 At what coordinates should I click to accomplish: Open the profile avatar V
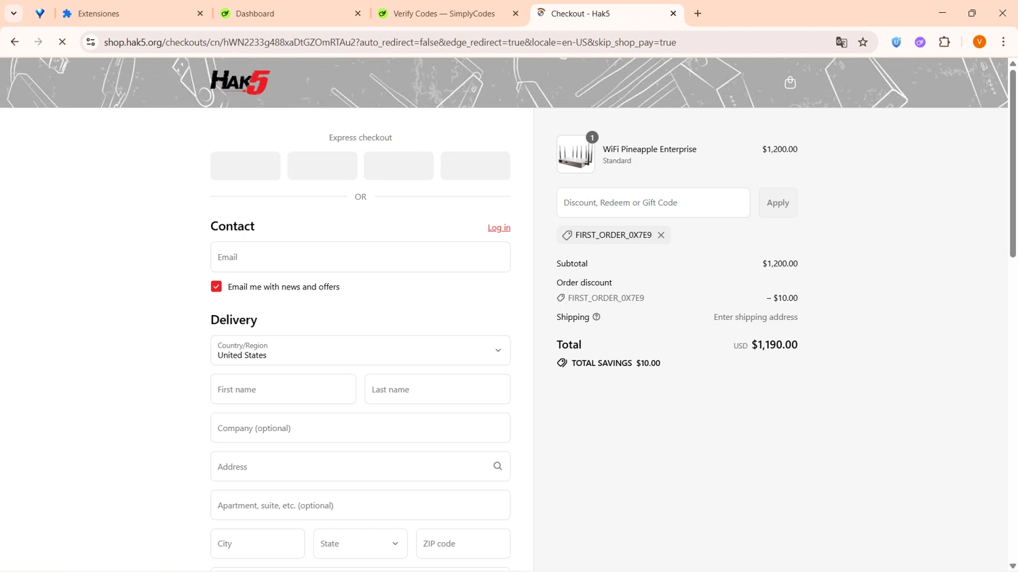point(979,42)
